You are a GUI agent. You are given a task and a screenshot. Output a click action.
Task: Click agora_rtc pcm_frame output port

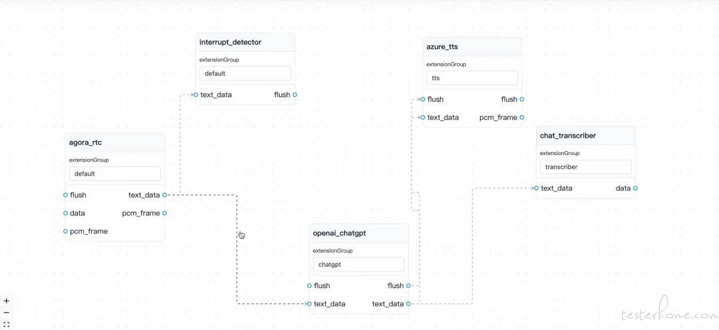[164, 213]
